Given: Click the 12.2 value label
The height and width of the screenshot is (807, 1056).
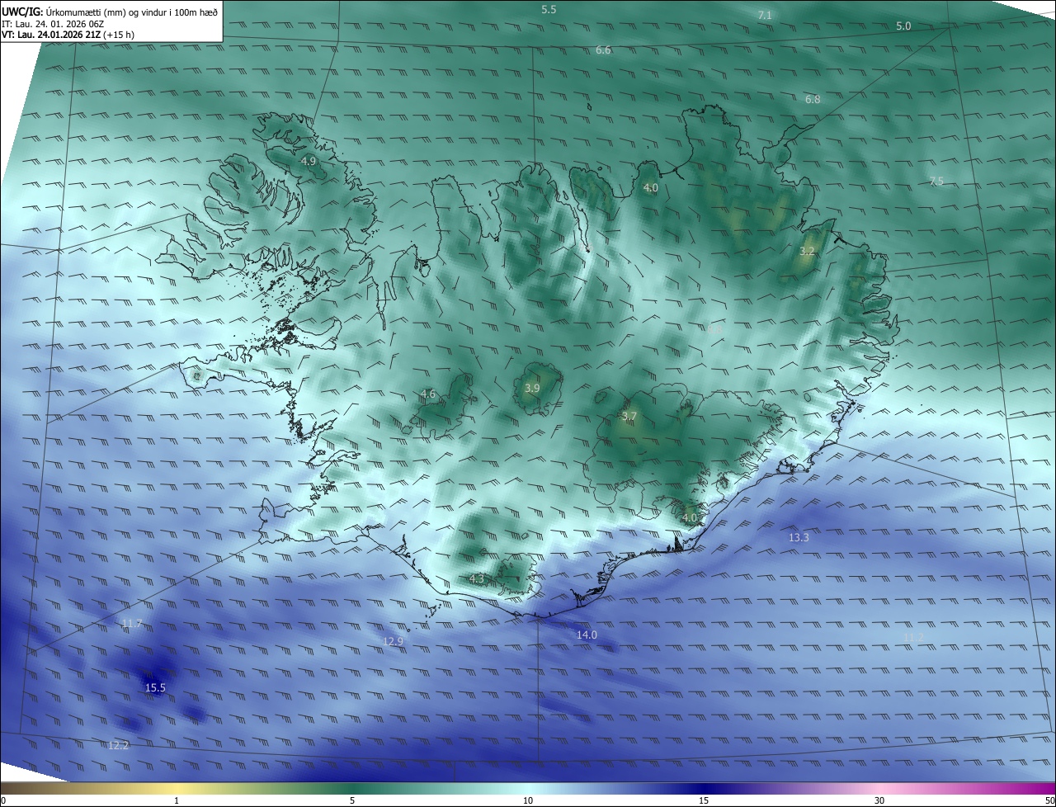Looking at the screenshot, I should pyautogui.click(x=119, y=745).
